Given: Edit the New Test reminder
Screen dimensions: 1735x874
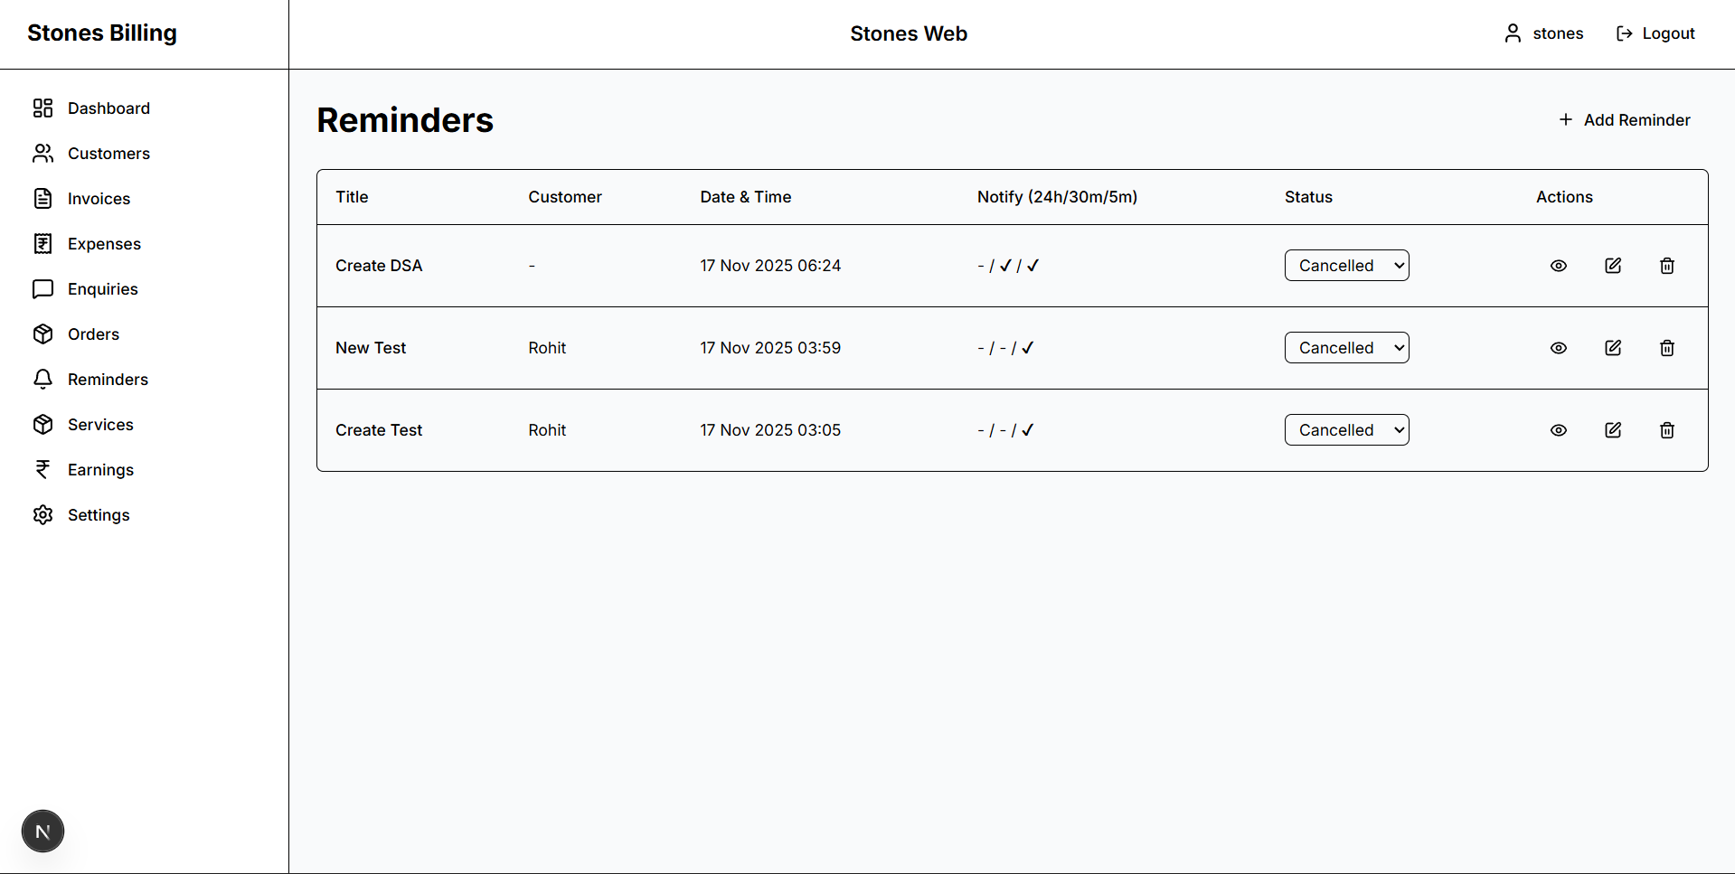Looking at the screenshot, I should (1613, 347).
